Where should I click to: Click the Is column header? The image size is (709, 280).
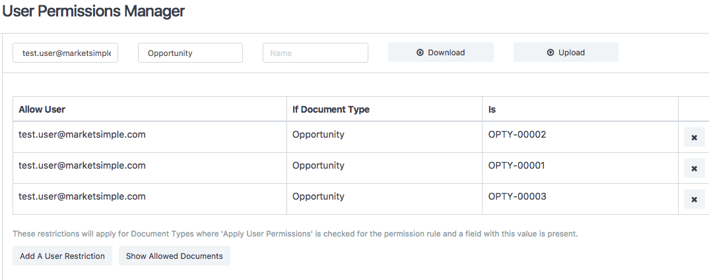click(492, 109)
